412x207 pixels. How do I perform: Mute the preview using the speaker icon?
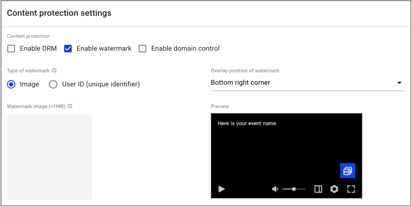[275, 189]
